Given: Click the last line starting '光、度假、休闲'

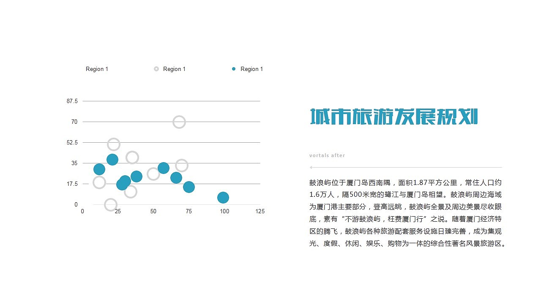Looking at the screenshot, I should tap(408, 244).
